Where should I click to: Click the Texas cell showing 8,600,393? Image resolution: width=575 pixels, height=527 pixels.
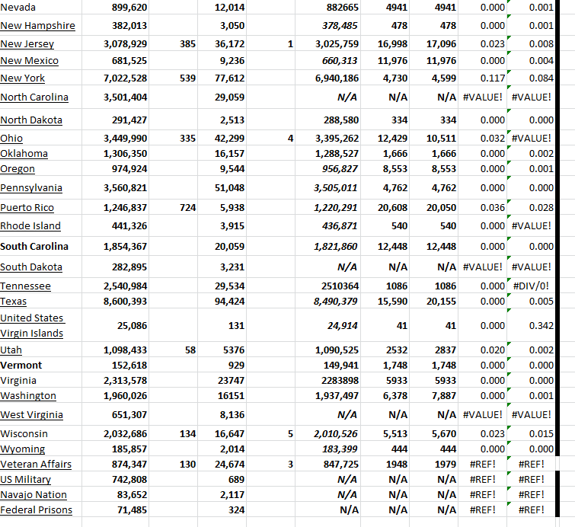click(125, 302)
